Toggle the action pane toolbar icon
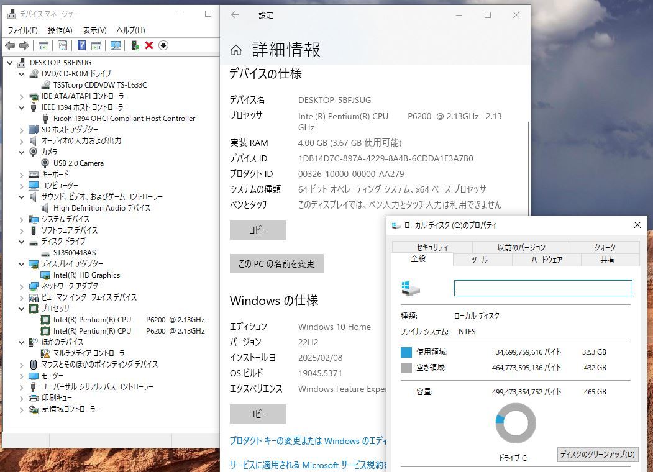 click(x=96, y=45)
